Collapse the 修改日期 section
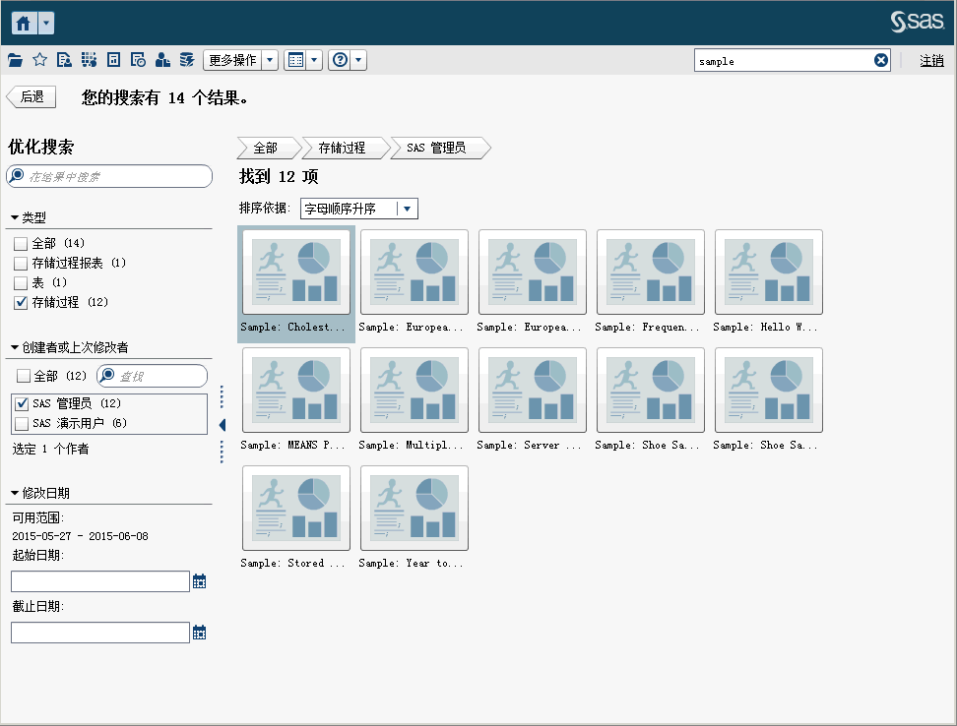 coord(16,494)
